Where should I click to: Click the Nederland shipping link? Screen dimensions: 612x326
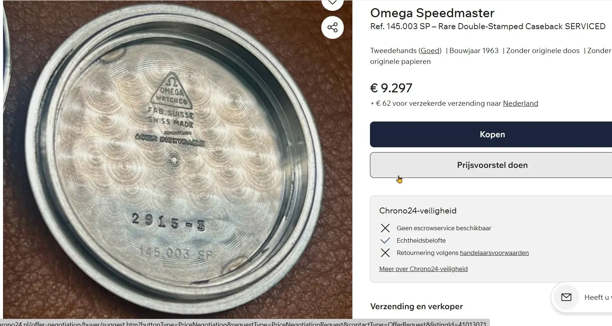(520, 103)
